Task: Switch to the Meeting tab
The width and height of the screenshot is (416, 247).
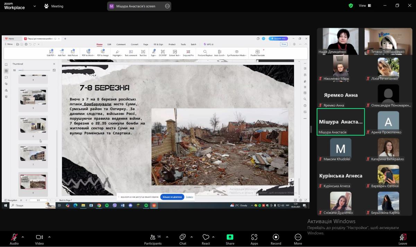Action: tap(54, 6)
